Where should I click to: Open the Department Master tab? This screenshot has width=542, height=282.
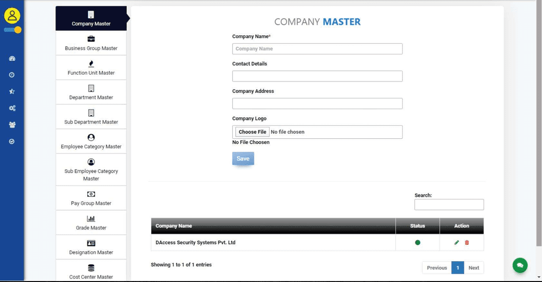(91, 92)
